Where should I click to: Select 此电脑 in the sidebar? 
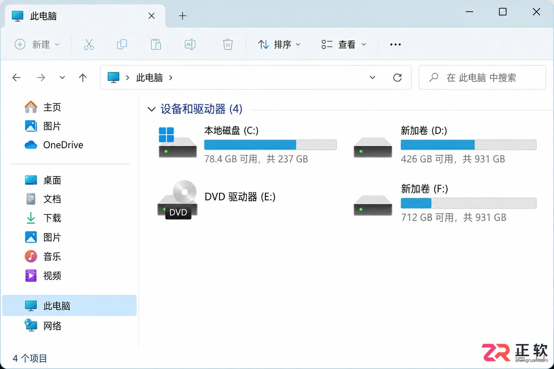69,306
